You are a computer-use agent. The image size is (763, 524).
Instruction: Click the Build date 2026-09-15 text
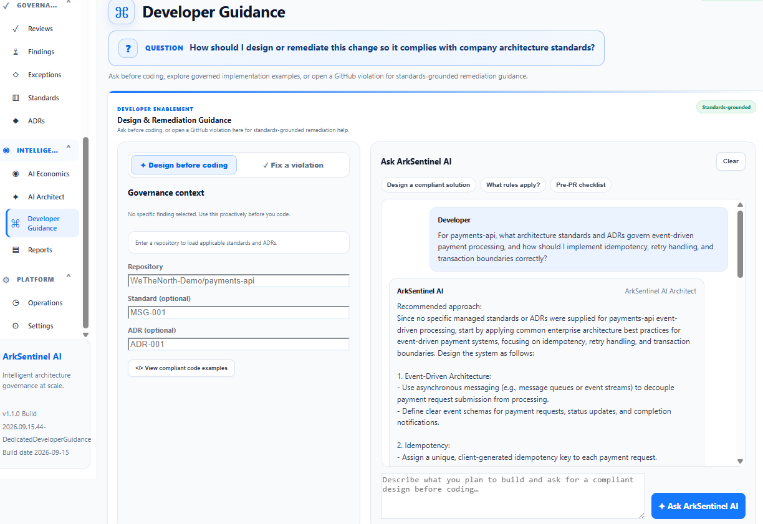tap(36, 452)
